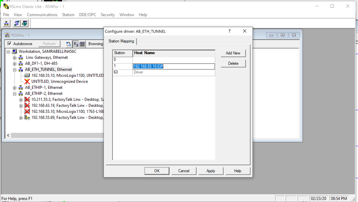This screenshot has height=202, width=358.
Task: Open the RSWho network browser toolbar icon
Action: coord(7,23)
